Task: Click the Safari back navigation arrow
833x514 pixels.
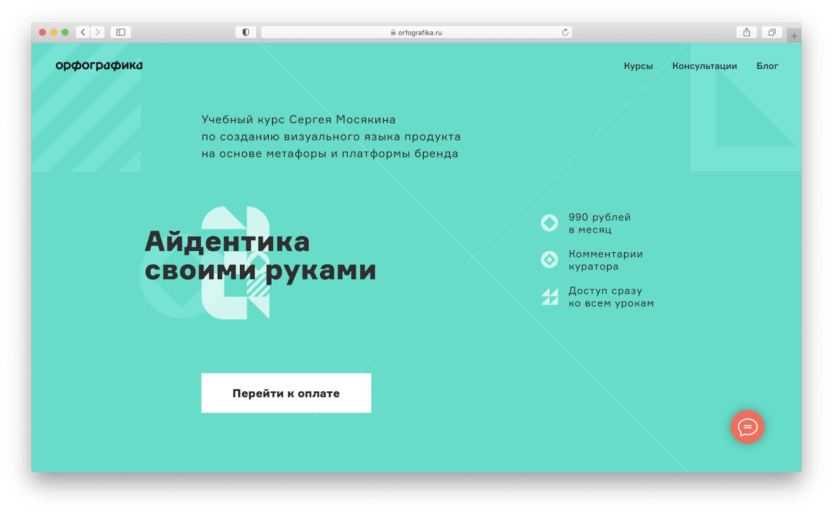Action: pyautogui.click(x=83, y=32)
